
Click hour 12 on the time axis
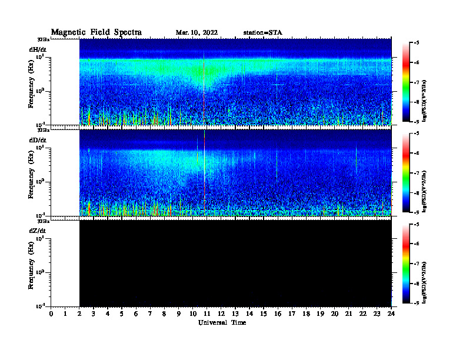tap(221, 314)
